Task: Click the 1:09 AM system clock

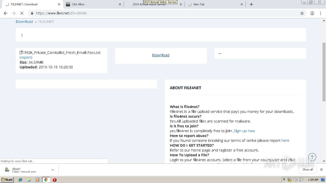Action: 313,180
